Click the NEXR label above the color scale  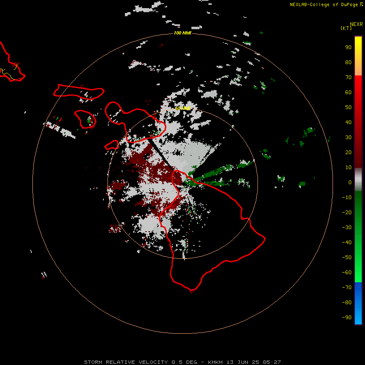click(356, 24)
